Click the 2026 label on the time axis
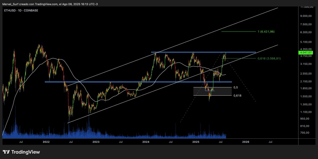Image resolution: width=318 pixels, height=159 pixels. [x=245, y=142]
